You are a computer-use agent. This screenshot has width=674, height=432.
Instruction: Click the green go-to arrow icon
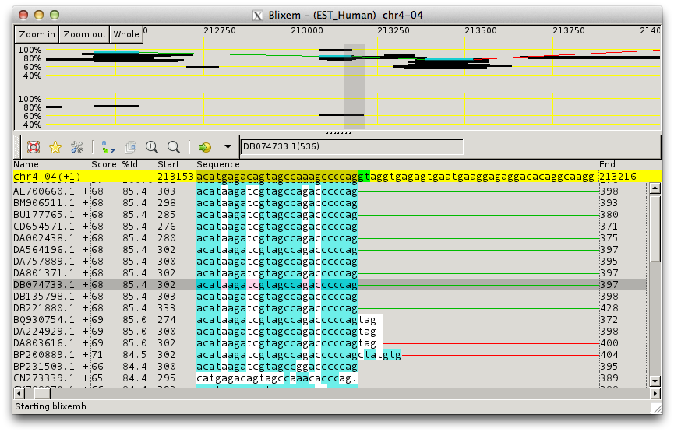[x=205, y=147]
